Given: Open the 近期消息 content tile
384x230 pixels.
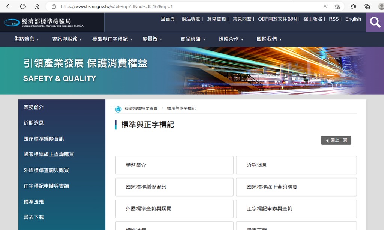Looking at the screenshot, I should (296, 165).
